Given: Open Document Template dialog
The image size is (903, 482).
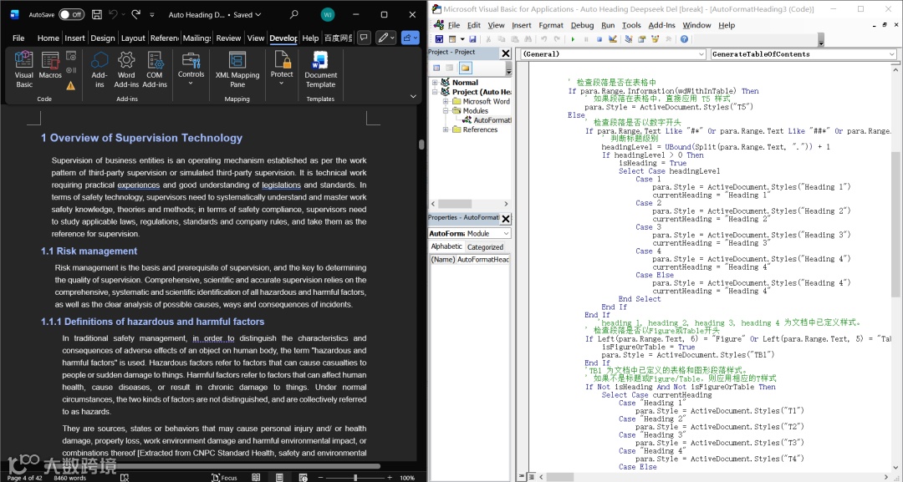Looking at the screenshot, I should tap(320, 68).
